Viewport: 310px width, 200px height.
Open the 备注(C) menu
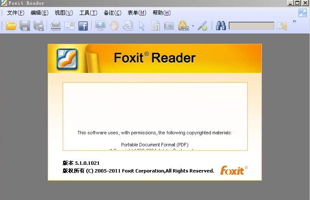pos(112,13)
